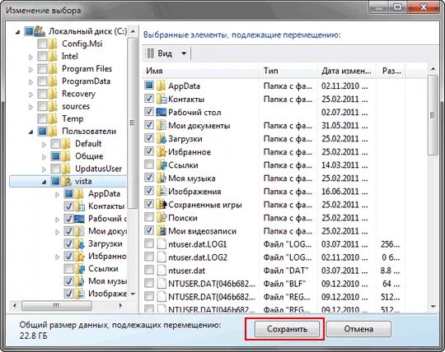Click tree horizontal scrollbar right arrow

120,306
